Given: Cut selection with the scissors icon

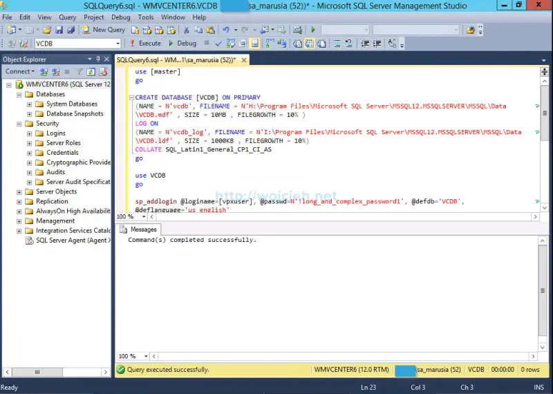Looking at the screenshot, I should 186,30.
